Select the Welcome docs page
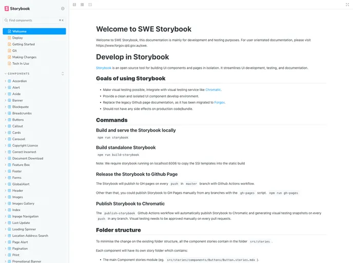The image size is (353, 263). [34, 31]
